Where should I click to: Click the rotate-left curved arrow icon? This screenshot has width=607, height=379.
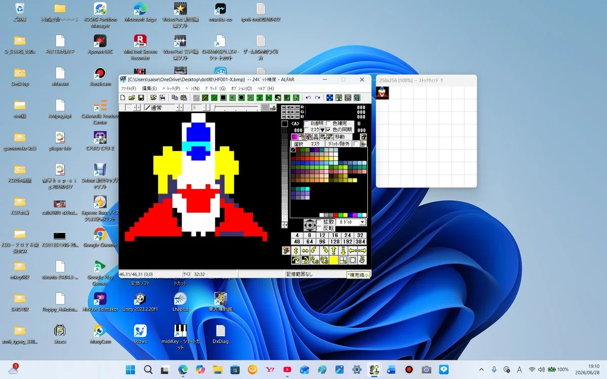[315, 251]
